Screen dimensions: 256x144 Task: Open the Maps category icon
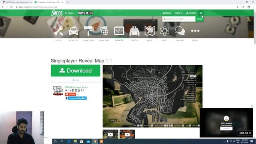(x=150, y=31)
